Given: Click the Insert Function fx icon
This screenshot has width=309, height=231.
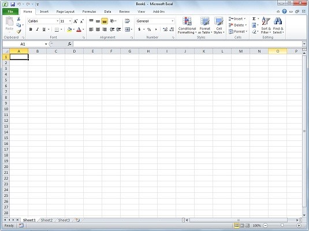Looking at the screenshot, I should 69,44.
